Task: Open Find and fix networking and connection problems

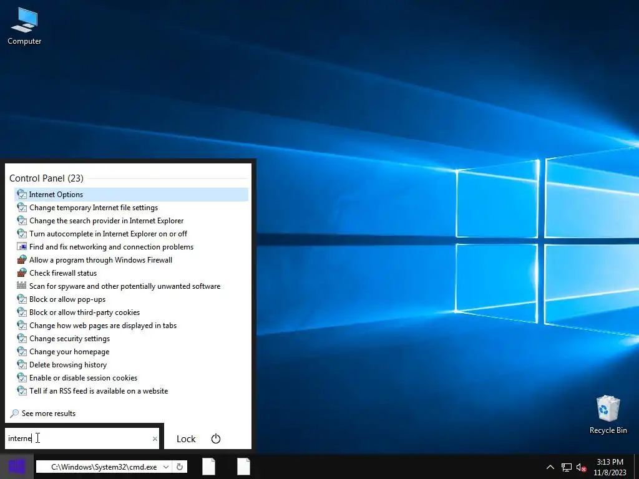Action: click(x=131, y=247)
